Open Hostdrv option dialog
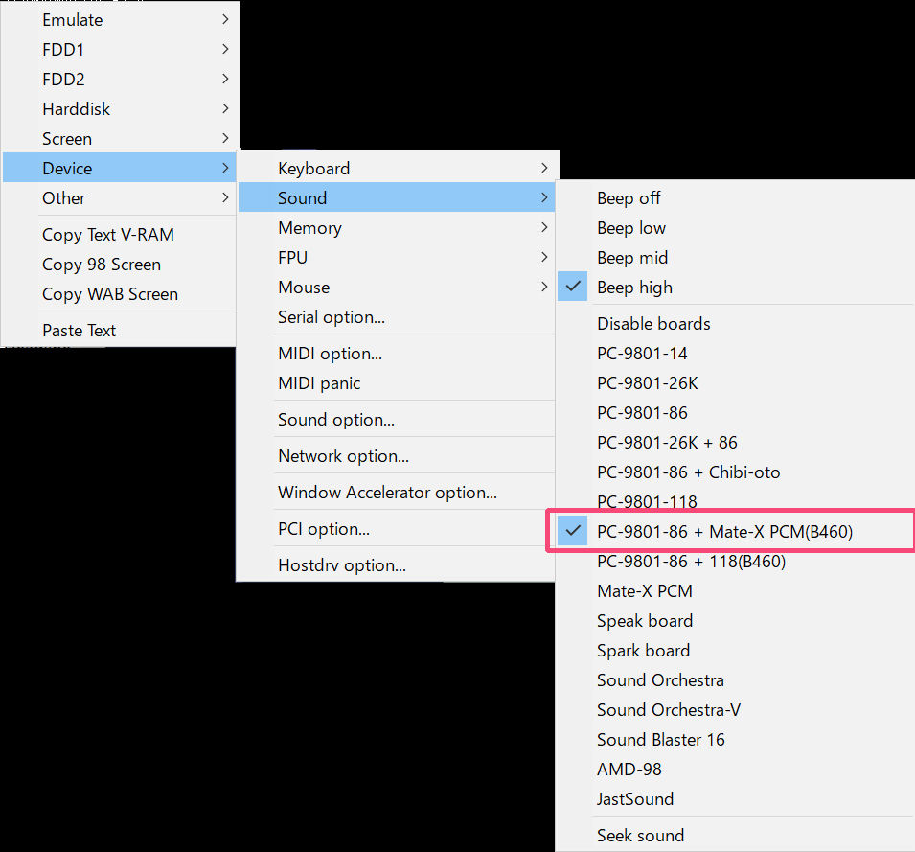Viewport: 915px width, 852px height. 397,565
